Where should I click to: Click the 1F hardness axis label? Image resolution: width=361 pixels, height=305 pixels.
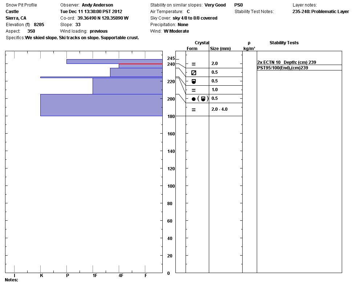(95, 276)
